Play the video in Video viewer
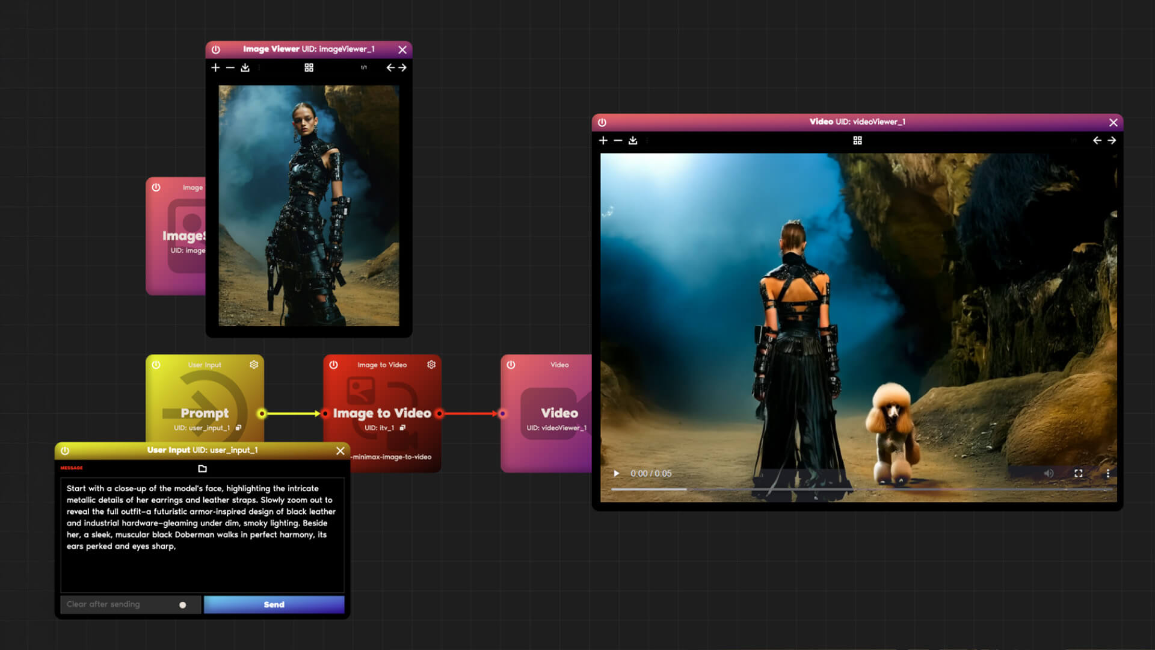The width and height of the screenshot is (1155, 650). pos(616,474)
